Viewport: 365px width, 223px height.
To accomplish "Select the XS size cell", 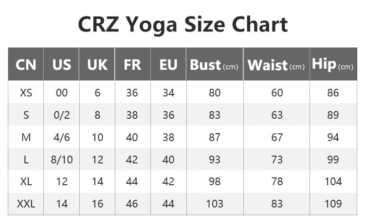I will (26, 93).
